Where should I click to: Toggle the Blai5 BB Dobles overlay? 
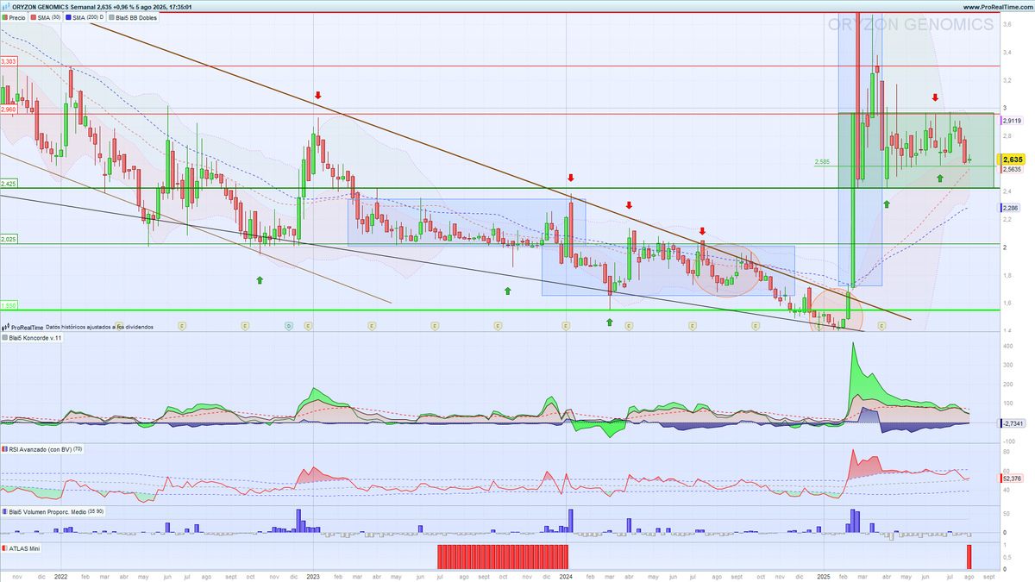(112, 16)
